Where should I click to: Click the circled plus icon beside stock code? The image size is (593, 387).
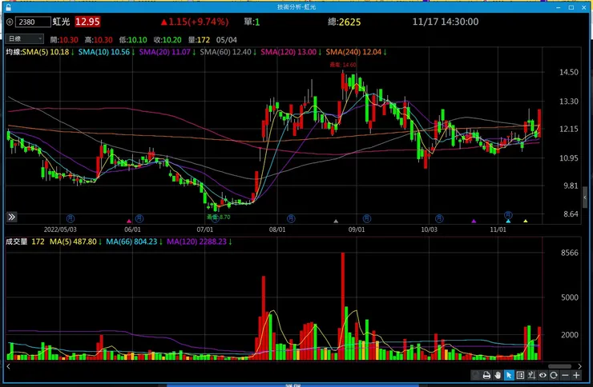(x=10, y=22)
